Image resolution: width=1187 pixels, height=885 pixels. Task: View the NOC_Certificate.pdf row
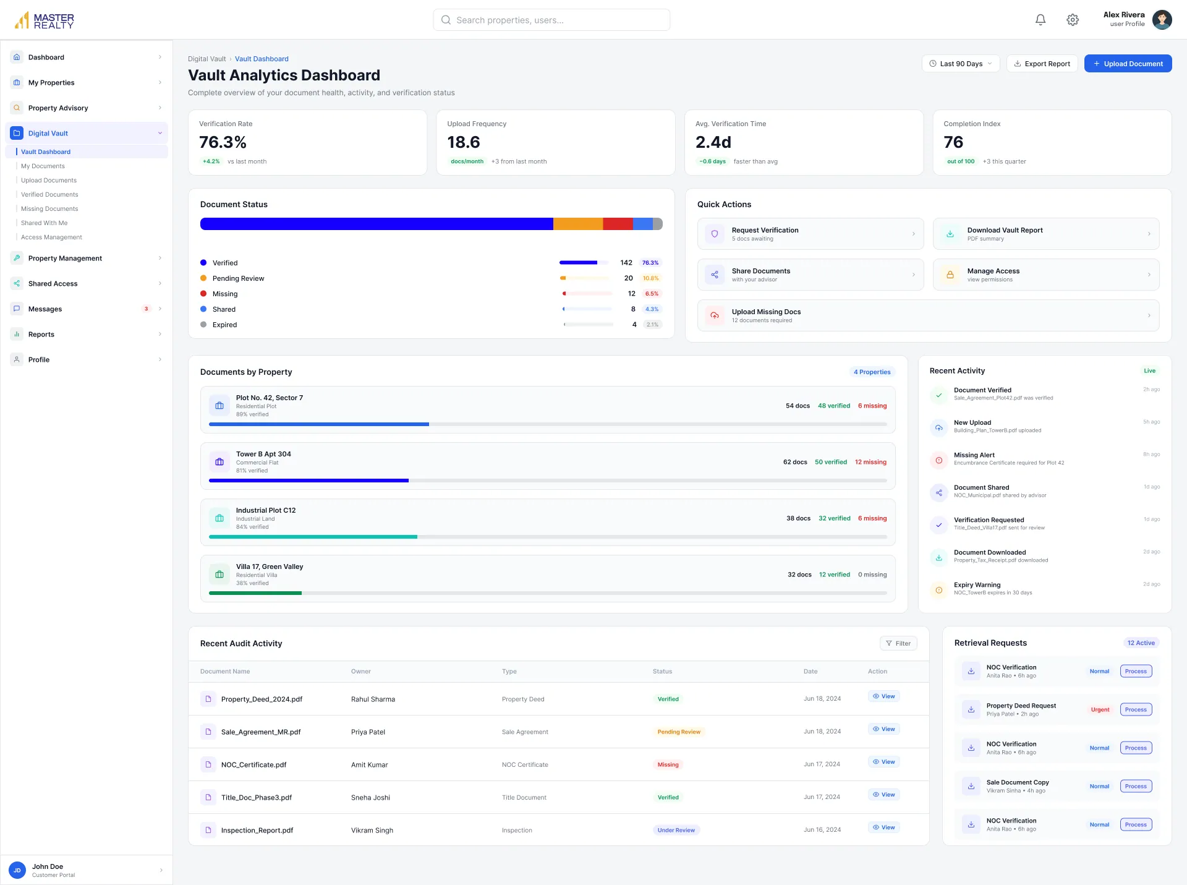click(x=883, y=762)
